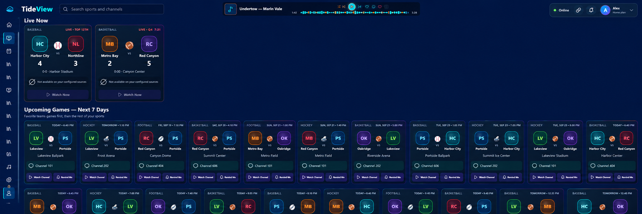Watch Channel for Lakeview Ballpark game
Viewport: 642px width, 214px height.
pos(39,177)
